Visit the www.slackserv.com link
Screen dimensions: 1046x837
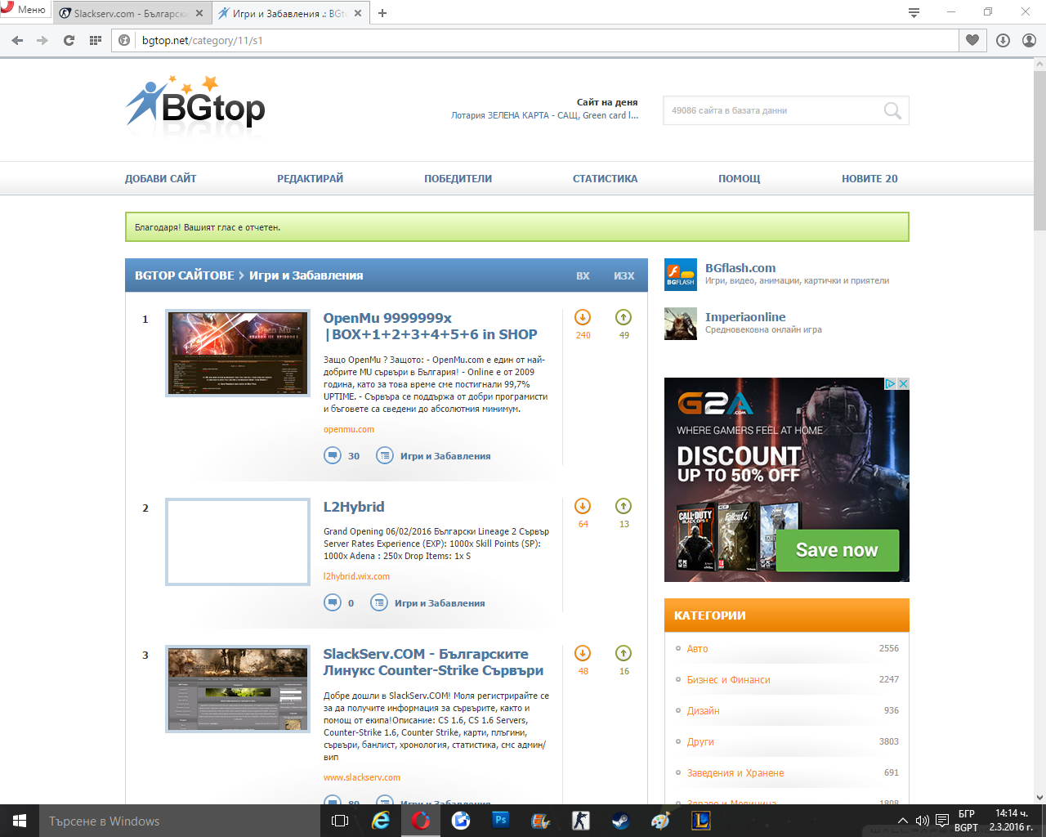tap(361, 777)
